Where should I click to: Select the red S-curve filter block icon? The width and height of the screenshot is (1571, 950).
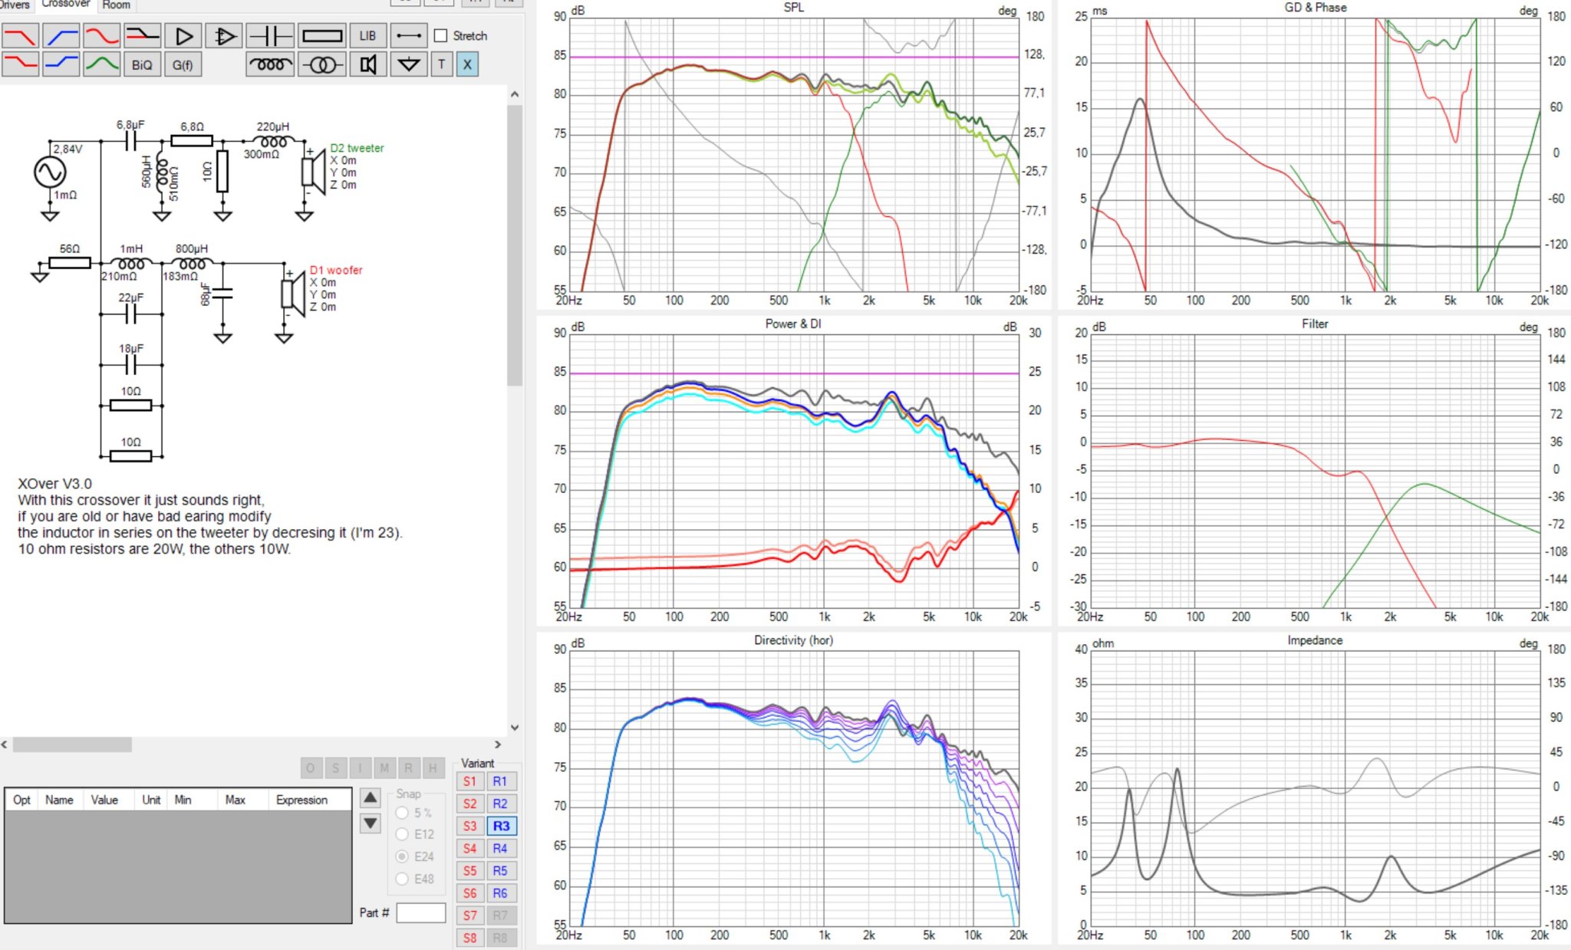(101, 36)
